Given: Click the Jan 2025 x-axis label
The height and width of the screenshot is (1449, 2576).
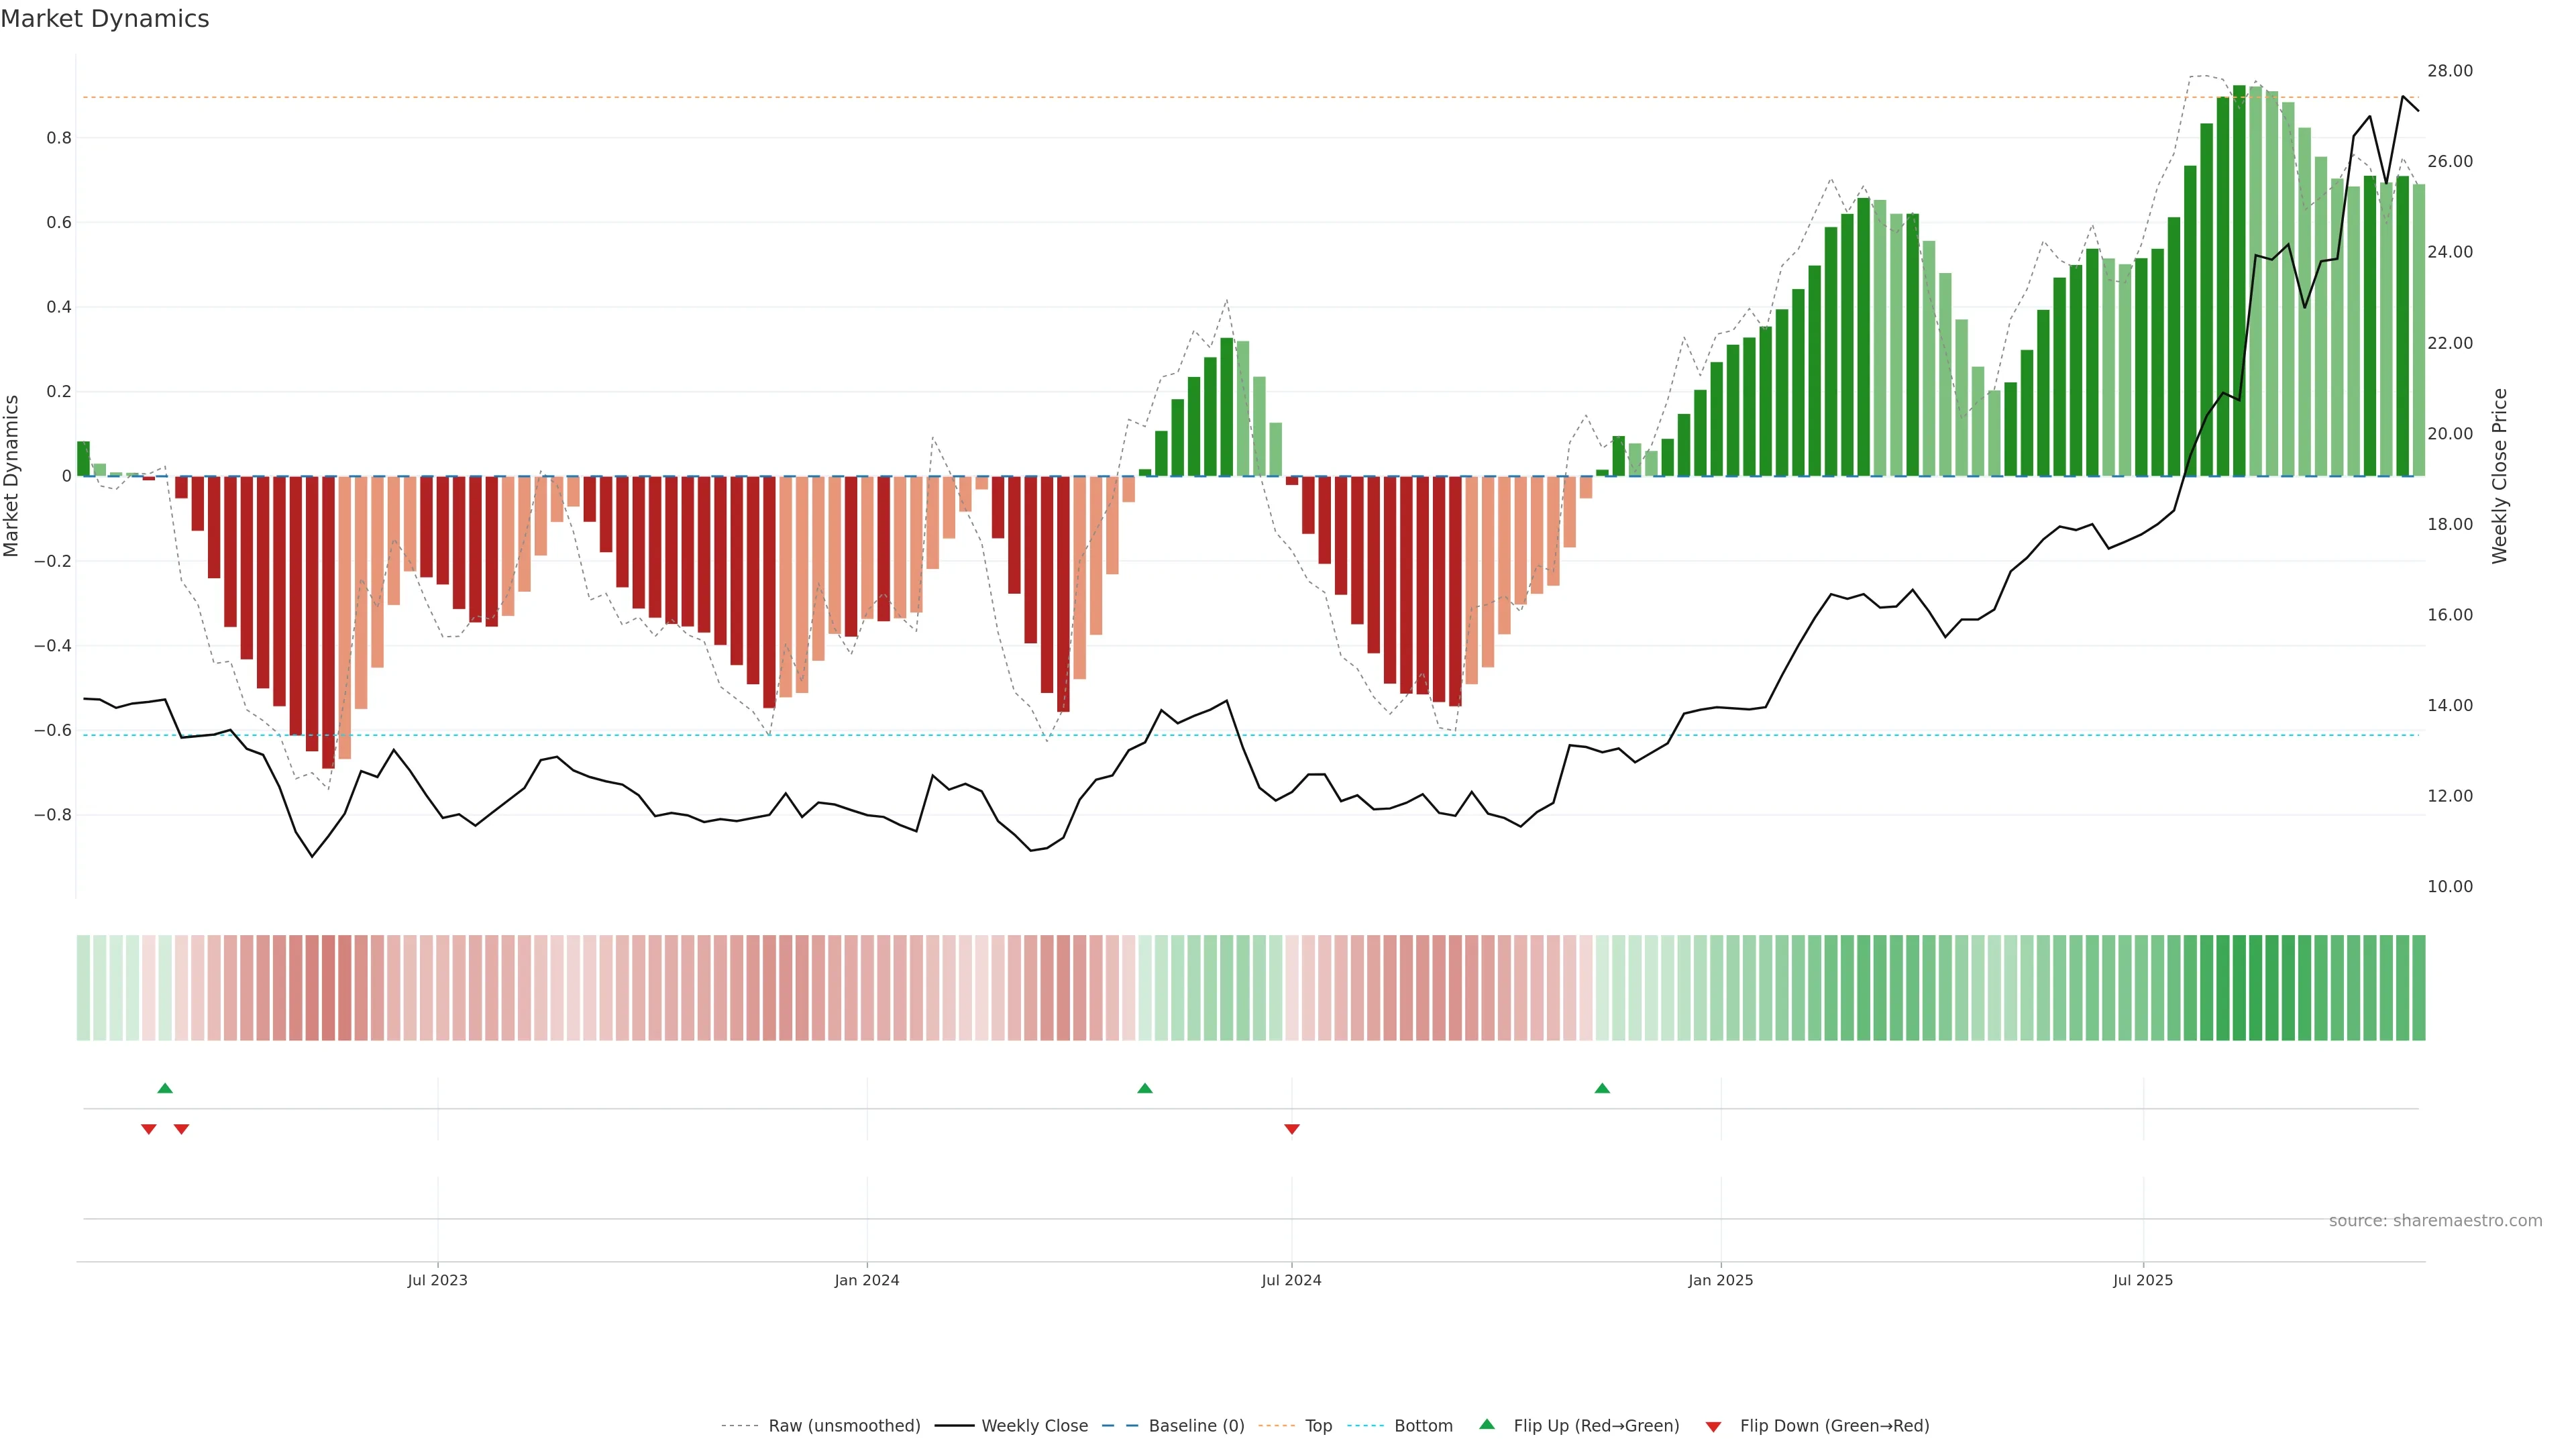Looking at the screenshot, I should (x=1720, y=1280).
